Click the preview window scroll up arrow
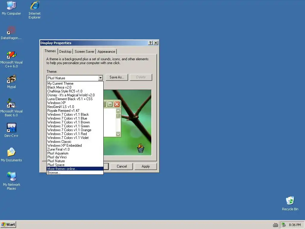 (x=118, y=111)
